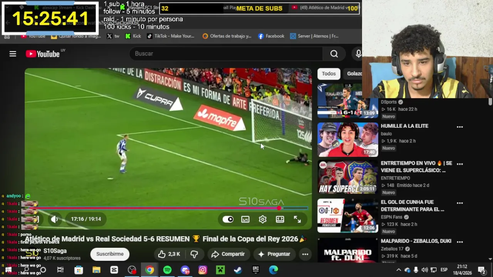Open EL GOL DE CUNHA video title
Image resolution: width=493 pixels, height=277 pixels.
pyautogui.click(x=413, y=206)
